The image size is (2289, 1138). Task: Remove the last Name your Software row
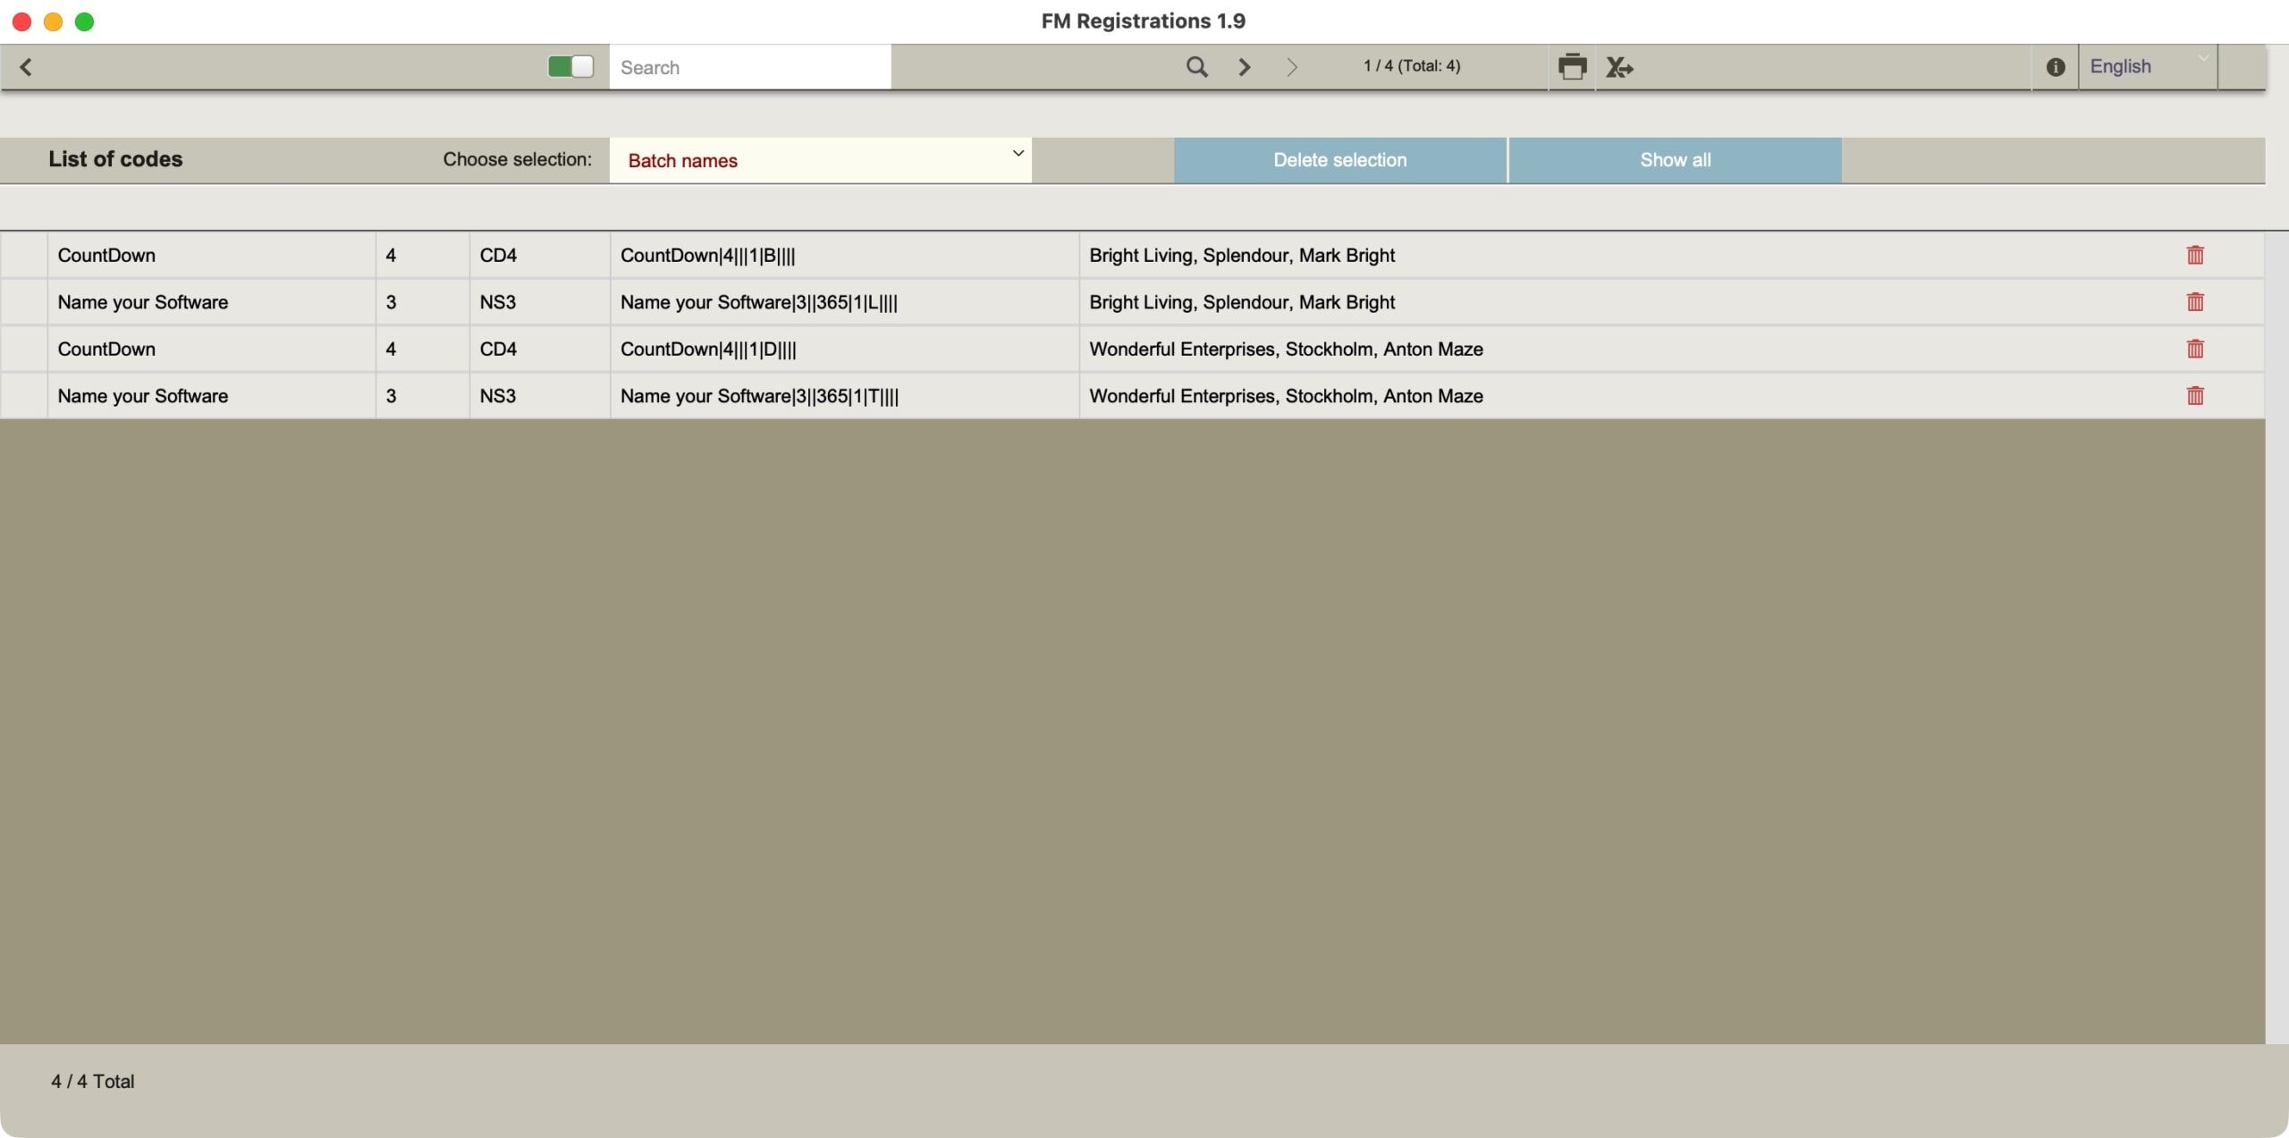(2194, 396)
